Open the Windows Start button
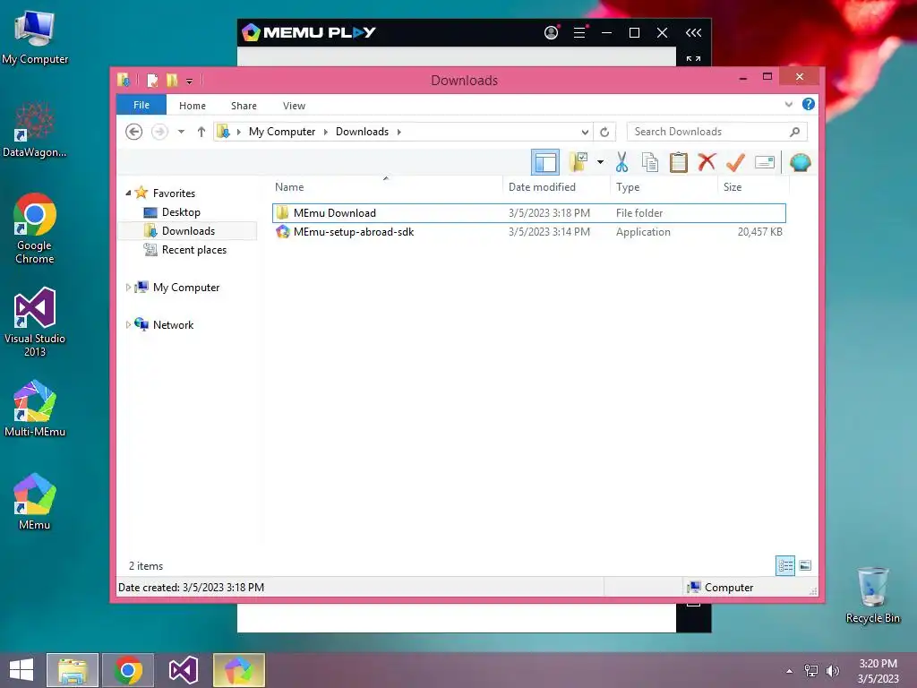 click(21, 670)
